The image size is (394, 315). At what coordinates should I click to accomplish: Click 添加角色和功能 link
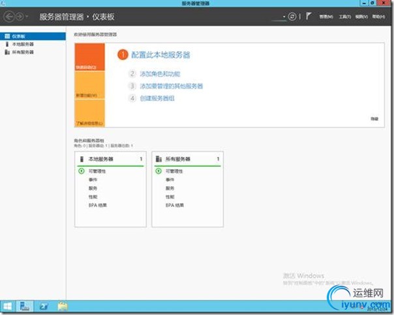(160, 74)
